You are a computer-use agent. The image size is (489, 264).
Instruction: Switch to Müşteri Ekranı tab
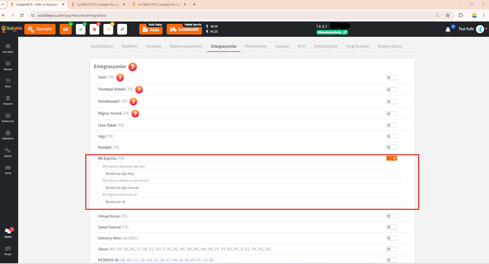coord(390,46)
